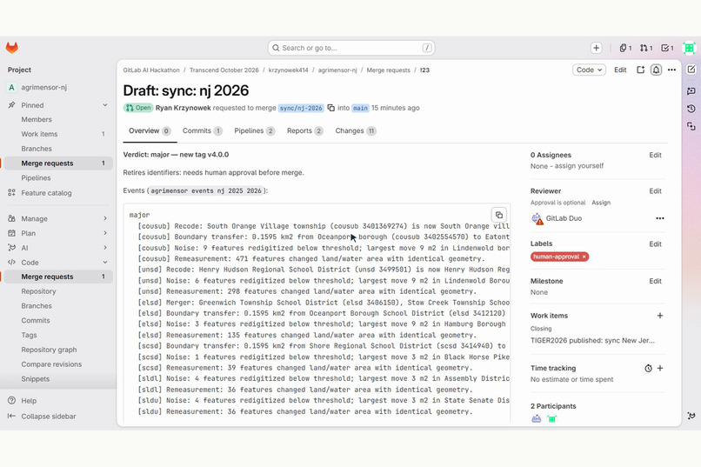Copy the events code block contents
This screenshot has height=467, width=701.
499,215
